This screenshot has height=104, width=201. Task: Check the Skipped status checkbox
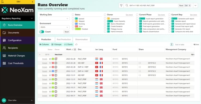coord(73,21)
